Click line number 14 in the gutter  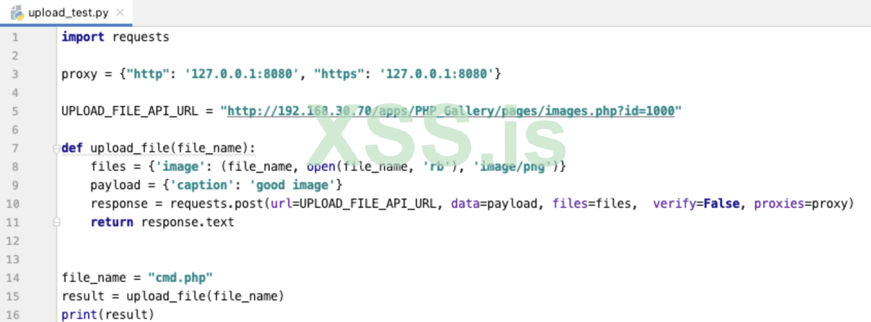tap(13, 278)
